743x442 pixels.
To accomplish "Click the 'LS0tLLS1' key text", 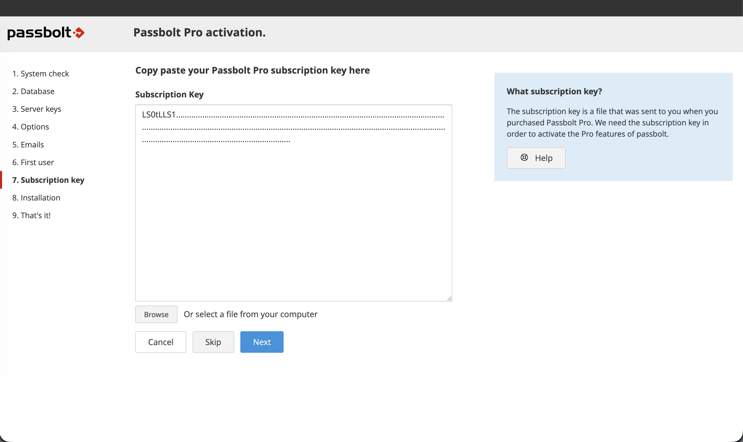I will [159, 114].
